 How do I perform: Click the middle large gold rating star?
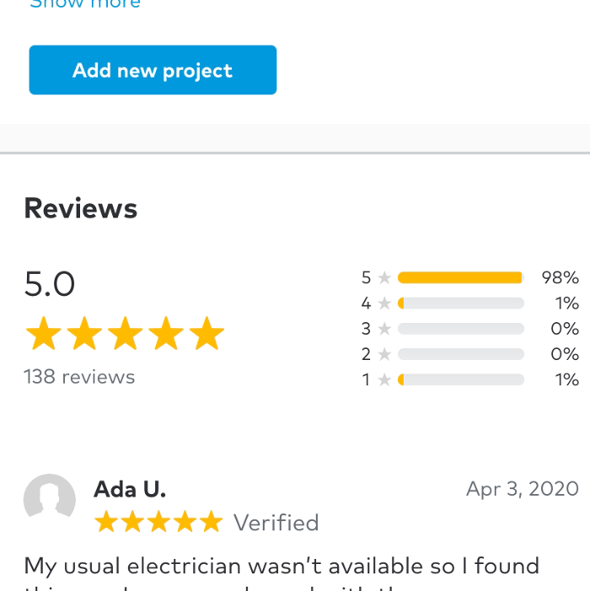[125, 335]
